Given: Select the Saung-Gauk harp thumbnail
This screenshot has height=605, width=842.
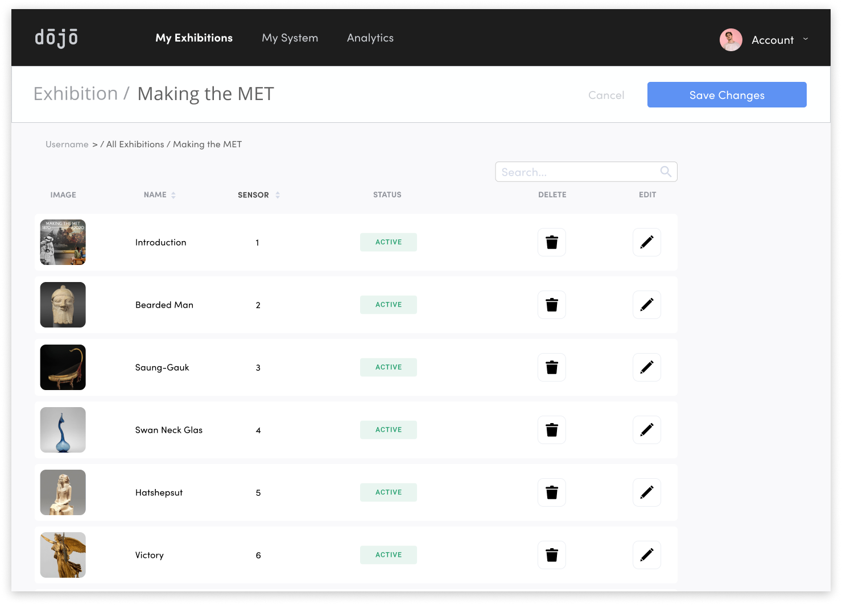Looking at the screenshot, I should click(x=63, y=367).
